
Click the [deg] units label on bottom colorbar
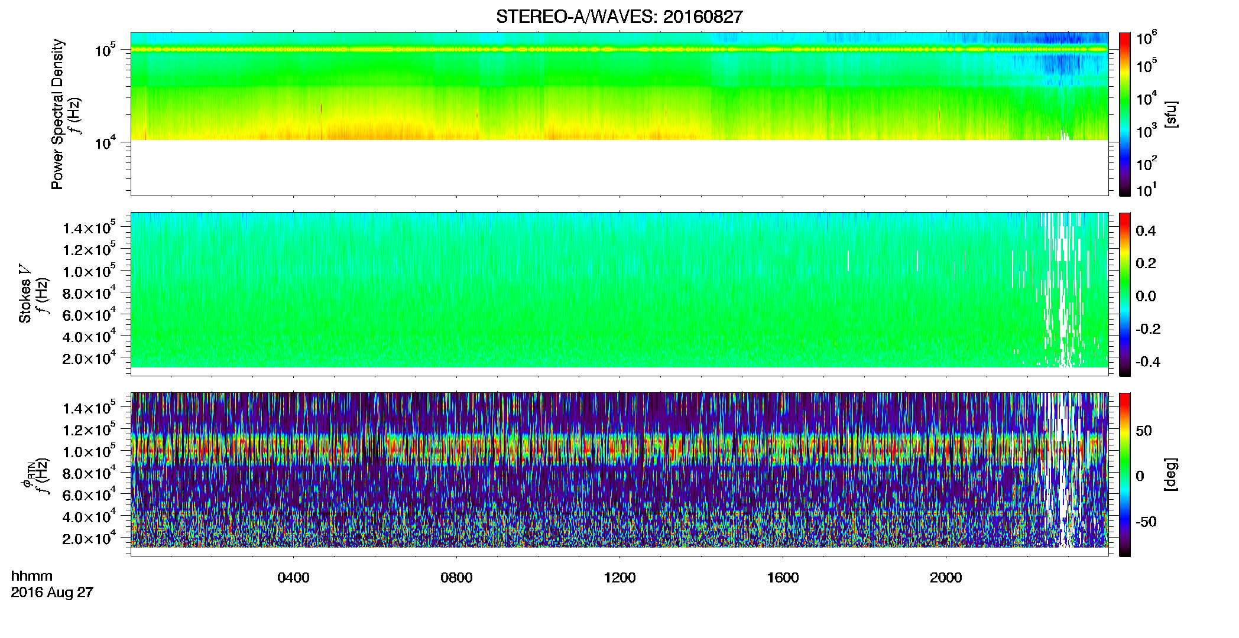click(1170, 474)
